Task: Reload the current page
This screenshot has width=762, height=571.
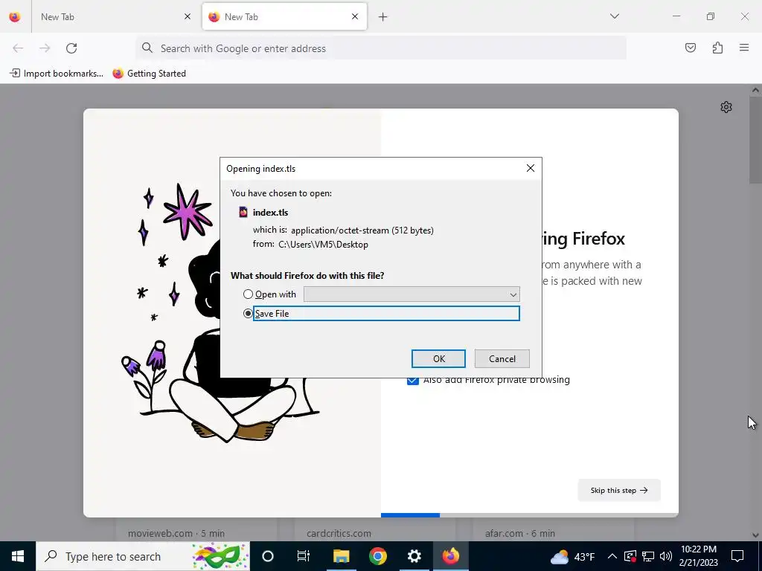Action: point(71,48)
